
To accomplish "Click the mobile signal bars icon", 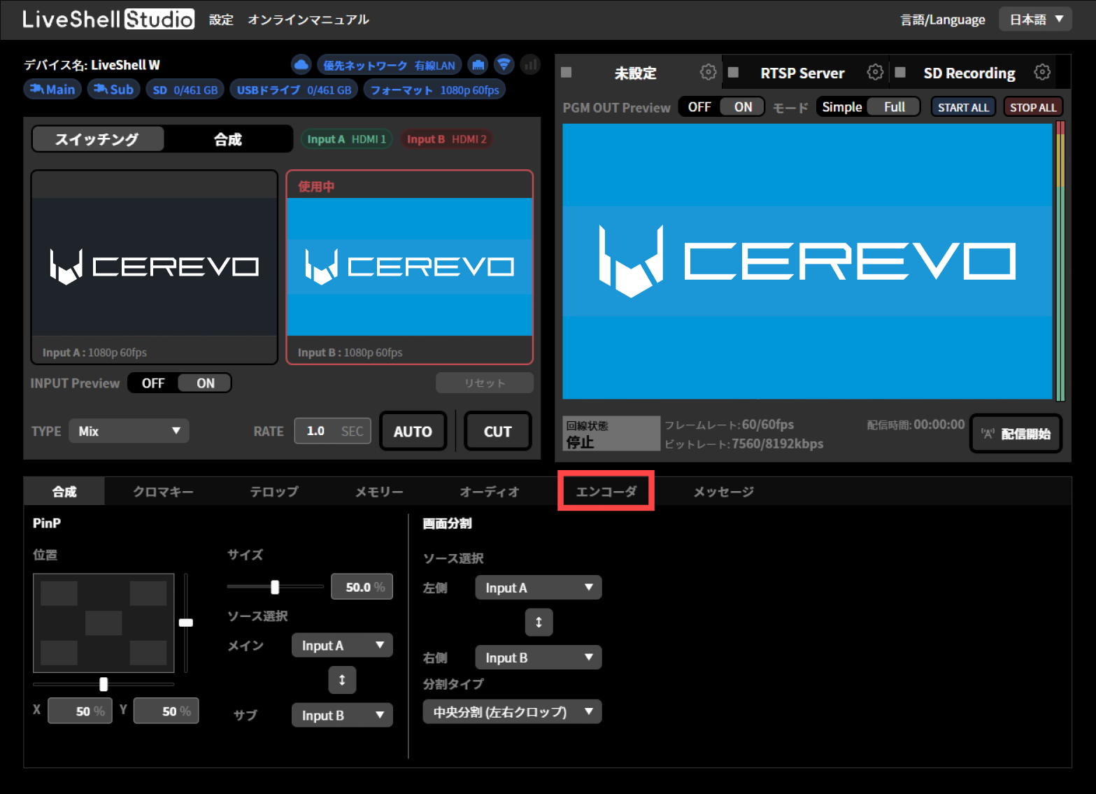I will pos(530,64).
